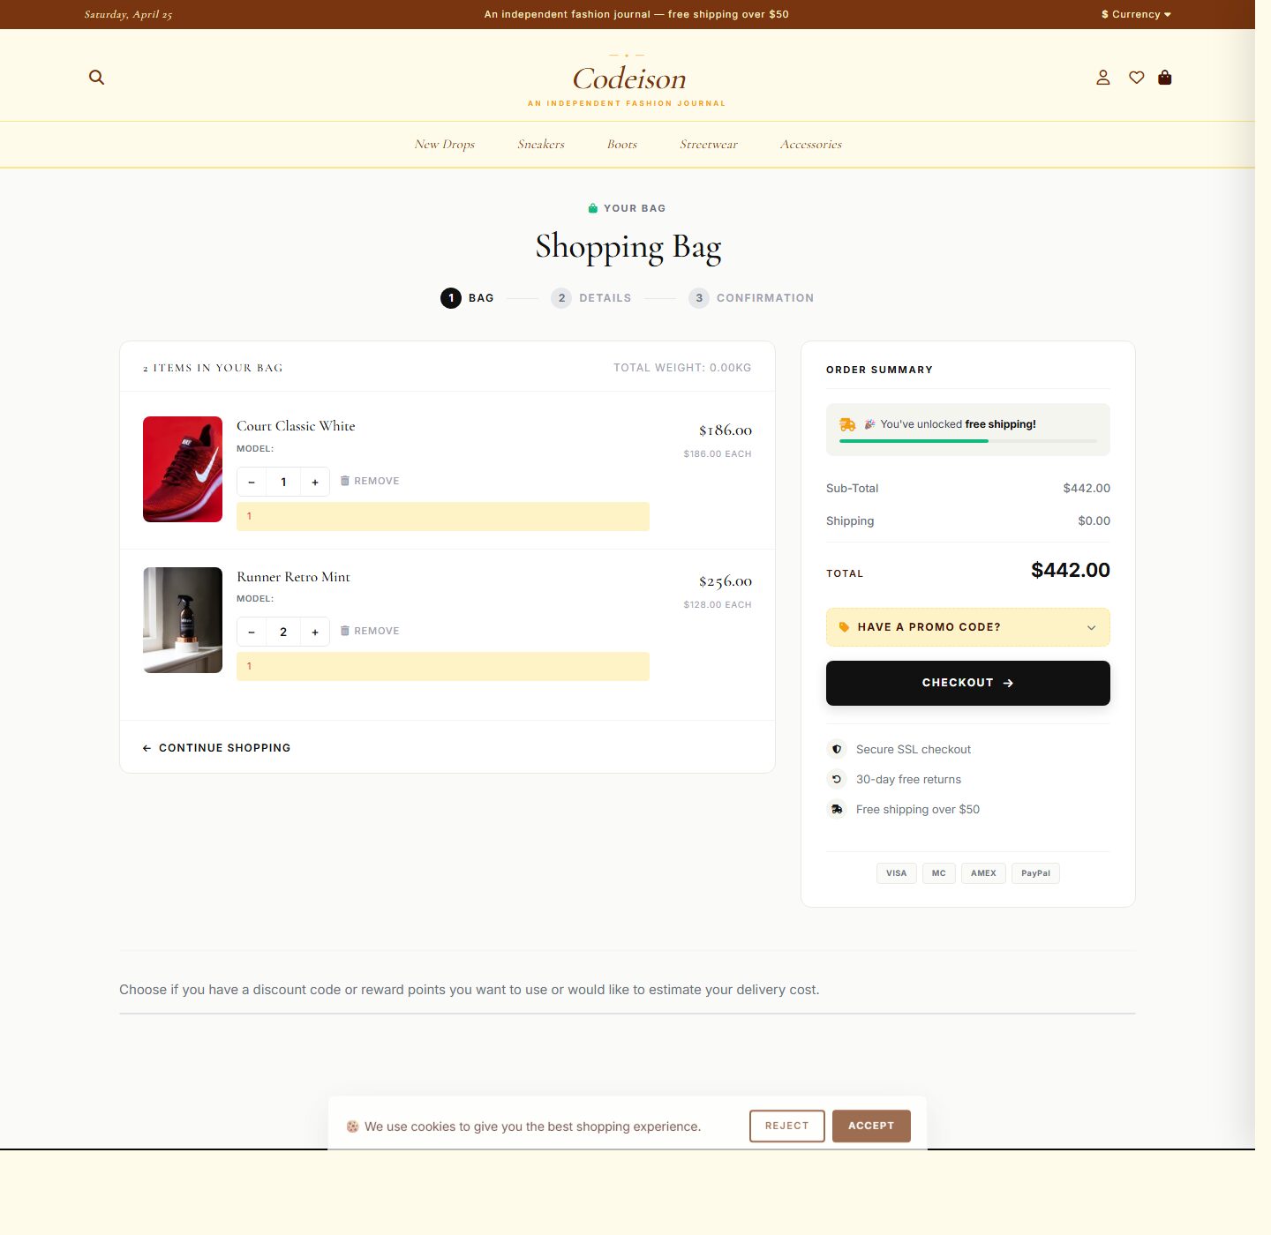Go to Sneakers menu
Viewport: 1271px width, 1235px height.
pyautogui.click(x=541, y=144)
